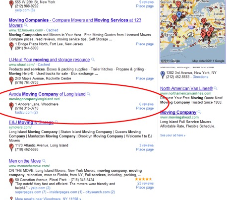Open the kudzu.com (2) reviews link
This screenshot has height=200, width=229.
pos(26,112)
